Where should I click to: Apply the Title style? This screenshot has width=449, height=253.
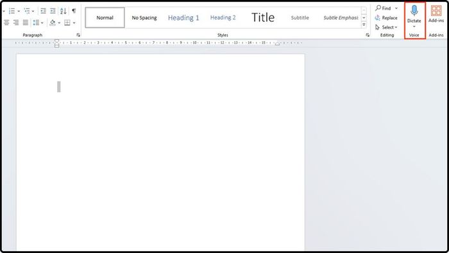263,17
